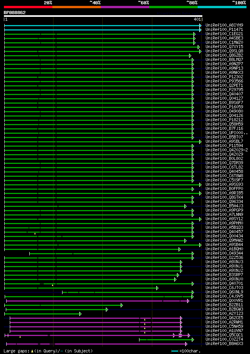Select the UniRef100_Q96334 label
Image resolution: width=250 pixels, height=354 pixels.
coord(224,201)
